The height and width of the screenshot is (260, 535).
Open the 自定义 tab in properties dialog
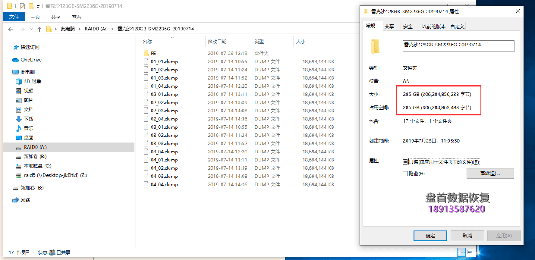click(457, 26)
